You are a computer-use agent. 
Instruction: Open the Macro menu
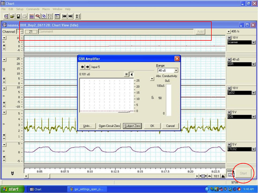pyautogui.click(x=46, y=9)
